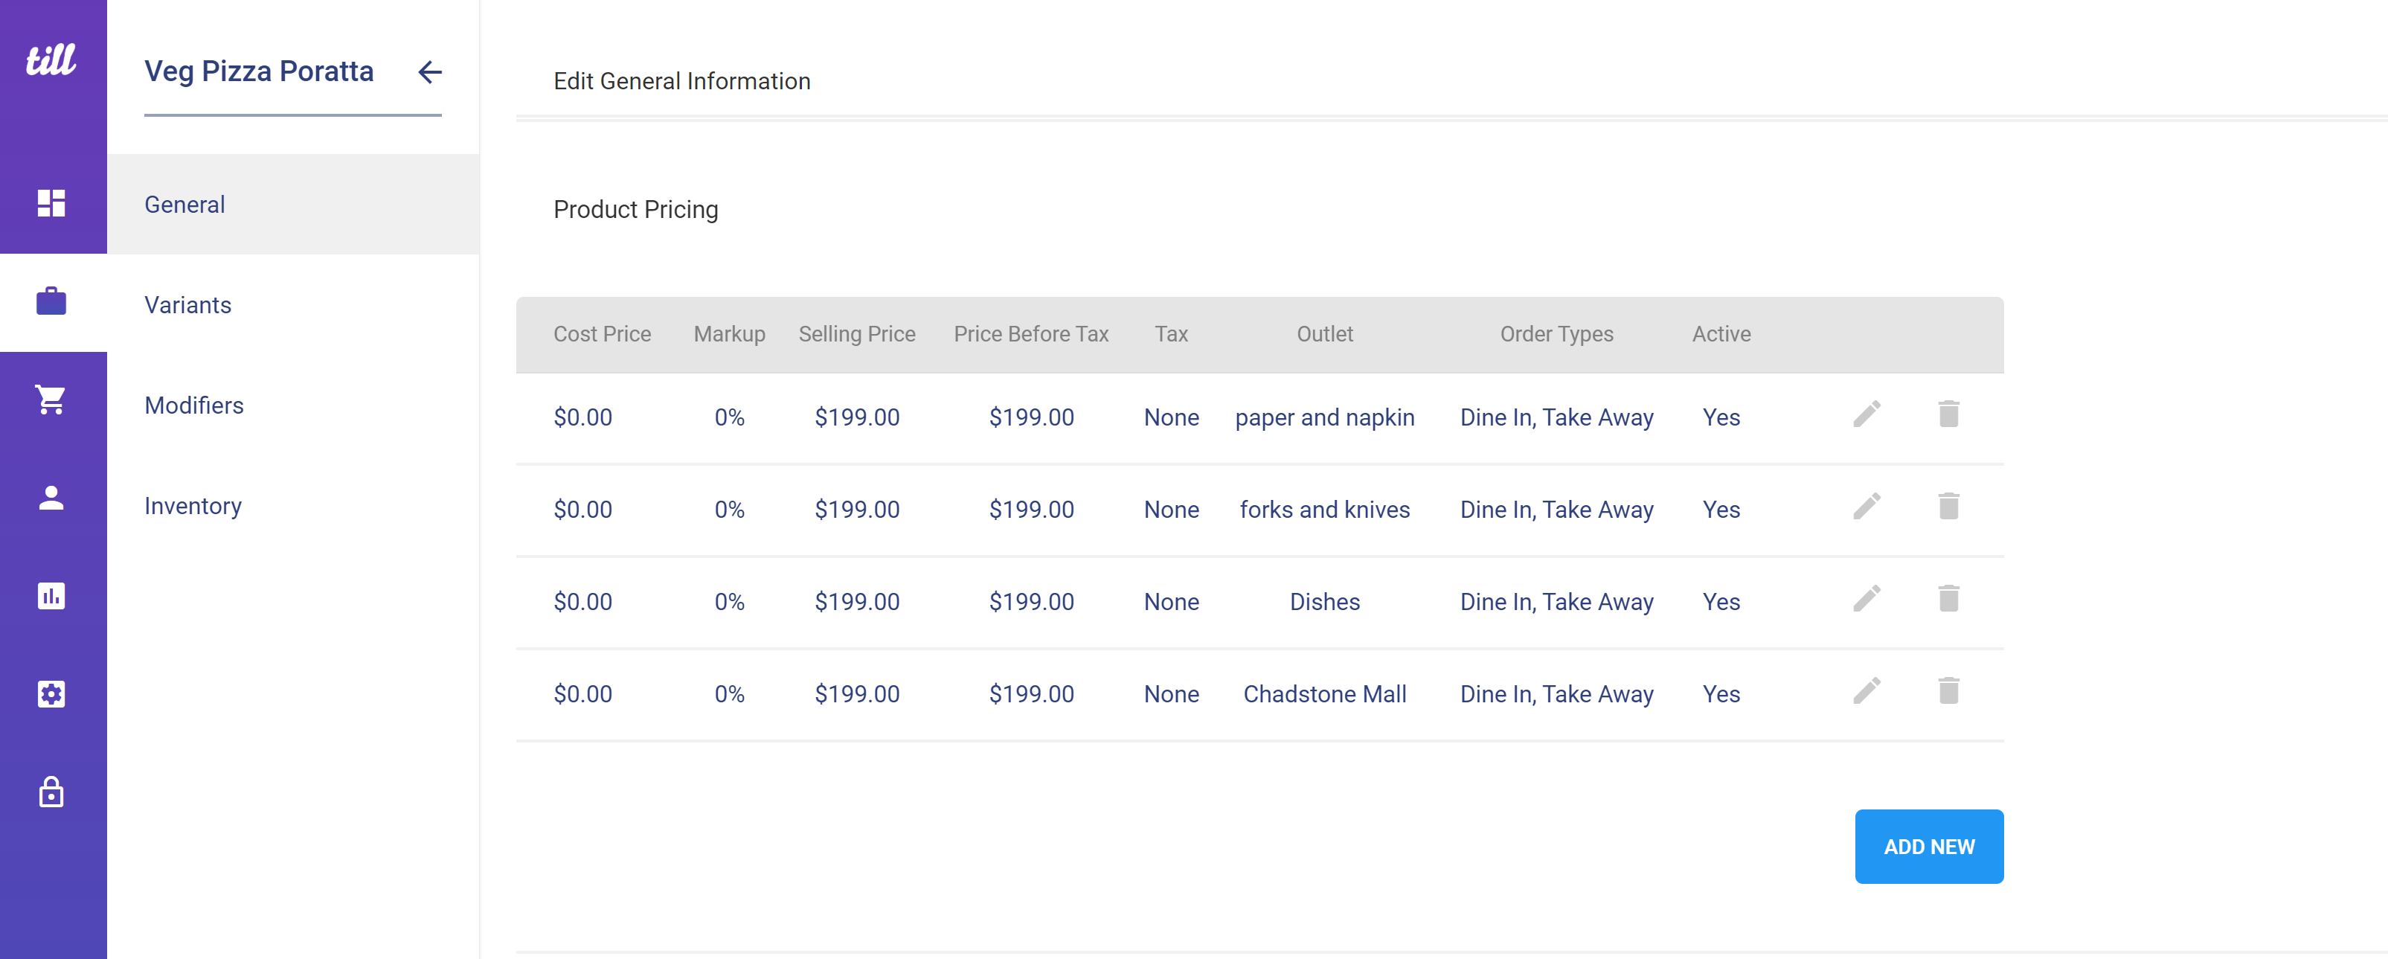Viewport: 2388px width, 959px height.
Task: Click the Edit General Information heading
Action: pos(682,80)
